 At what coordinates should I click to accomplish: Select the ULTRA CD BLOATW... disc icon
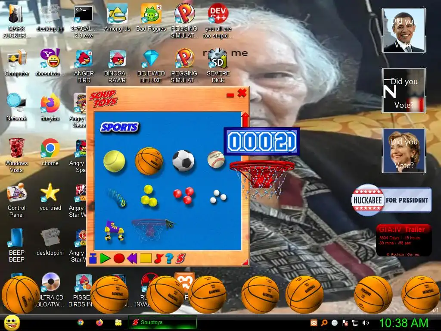(x=51, y=290)
